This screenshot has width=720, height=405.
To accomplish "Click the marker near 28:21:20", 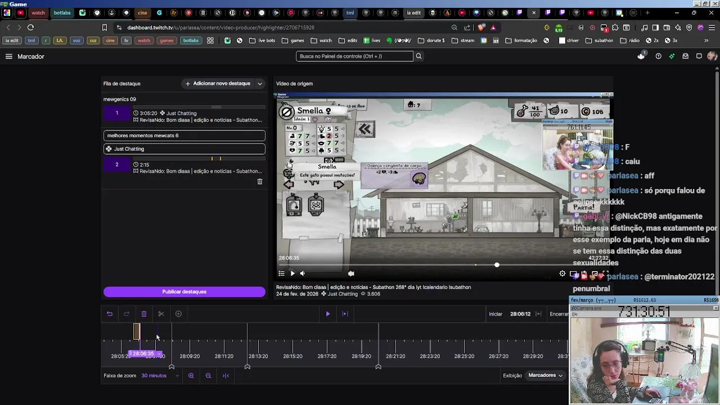I will pos(378,367).
